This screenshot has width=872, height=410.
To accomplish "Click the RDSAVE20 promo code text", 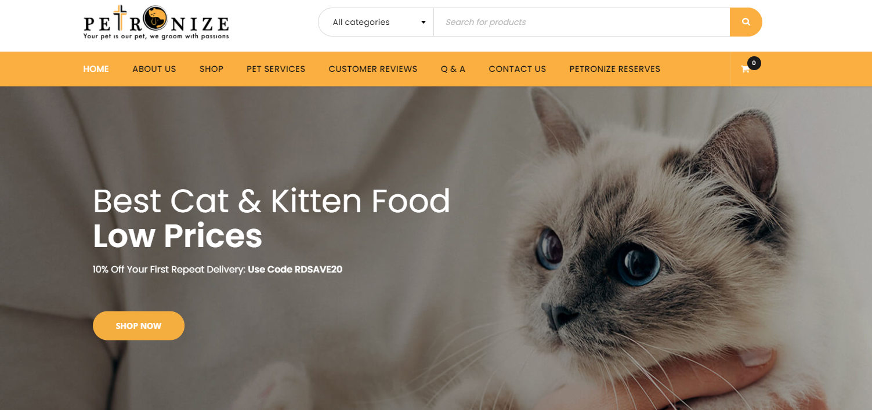I will click(319, 269).
